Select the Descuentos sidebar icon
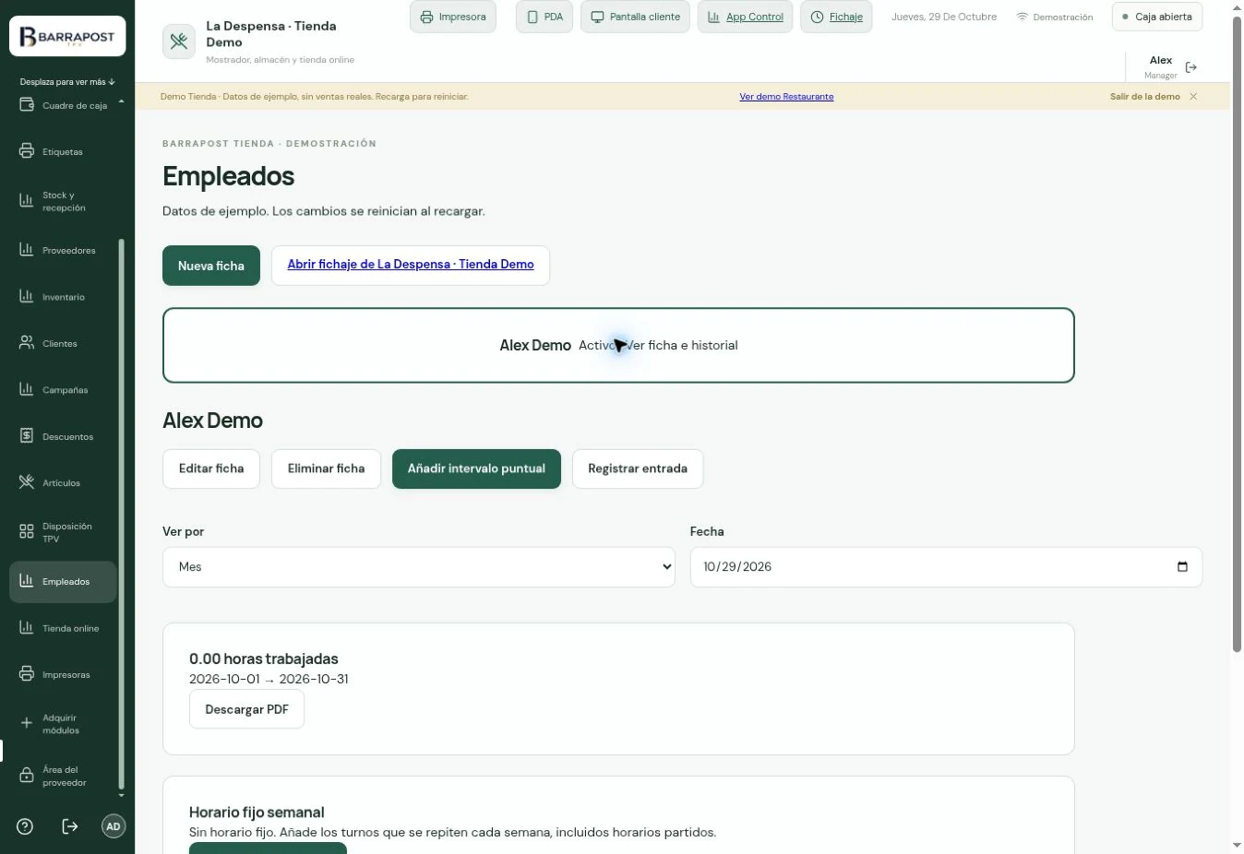This screenshot has height=854, width=1244. [27, 436]
